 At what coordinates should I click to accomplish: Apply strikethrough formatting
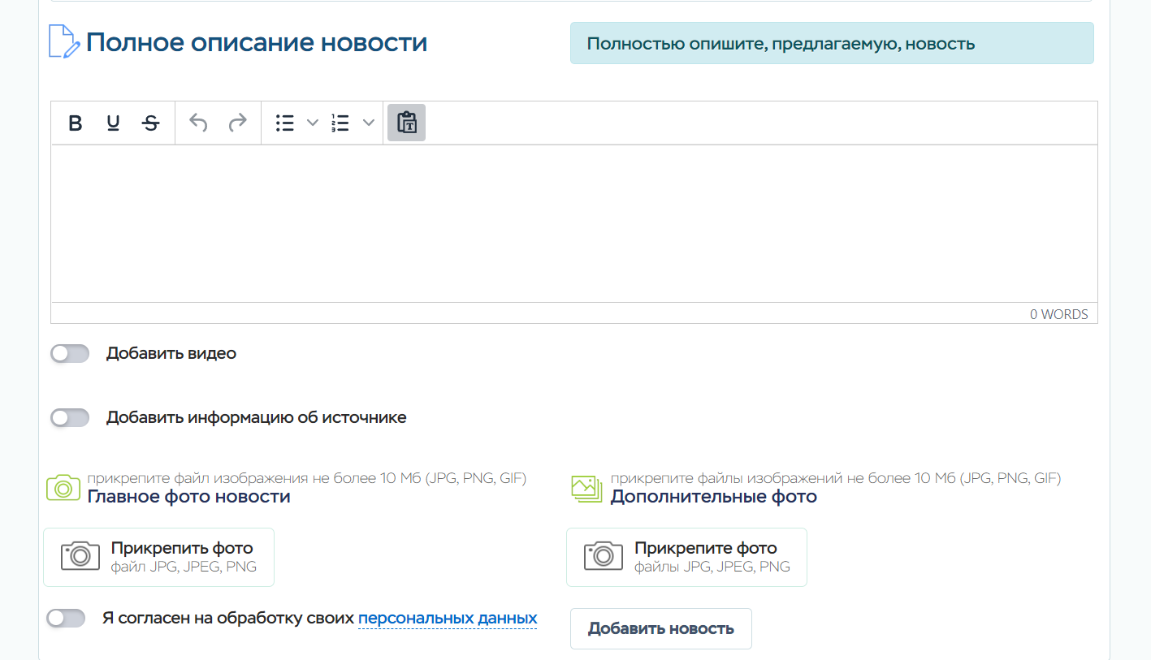pyautogui.click(x=151, y=123)
